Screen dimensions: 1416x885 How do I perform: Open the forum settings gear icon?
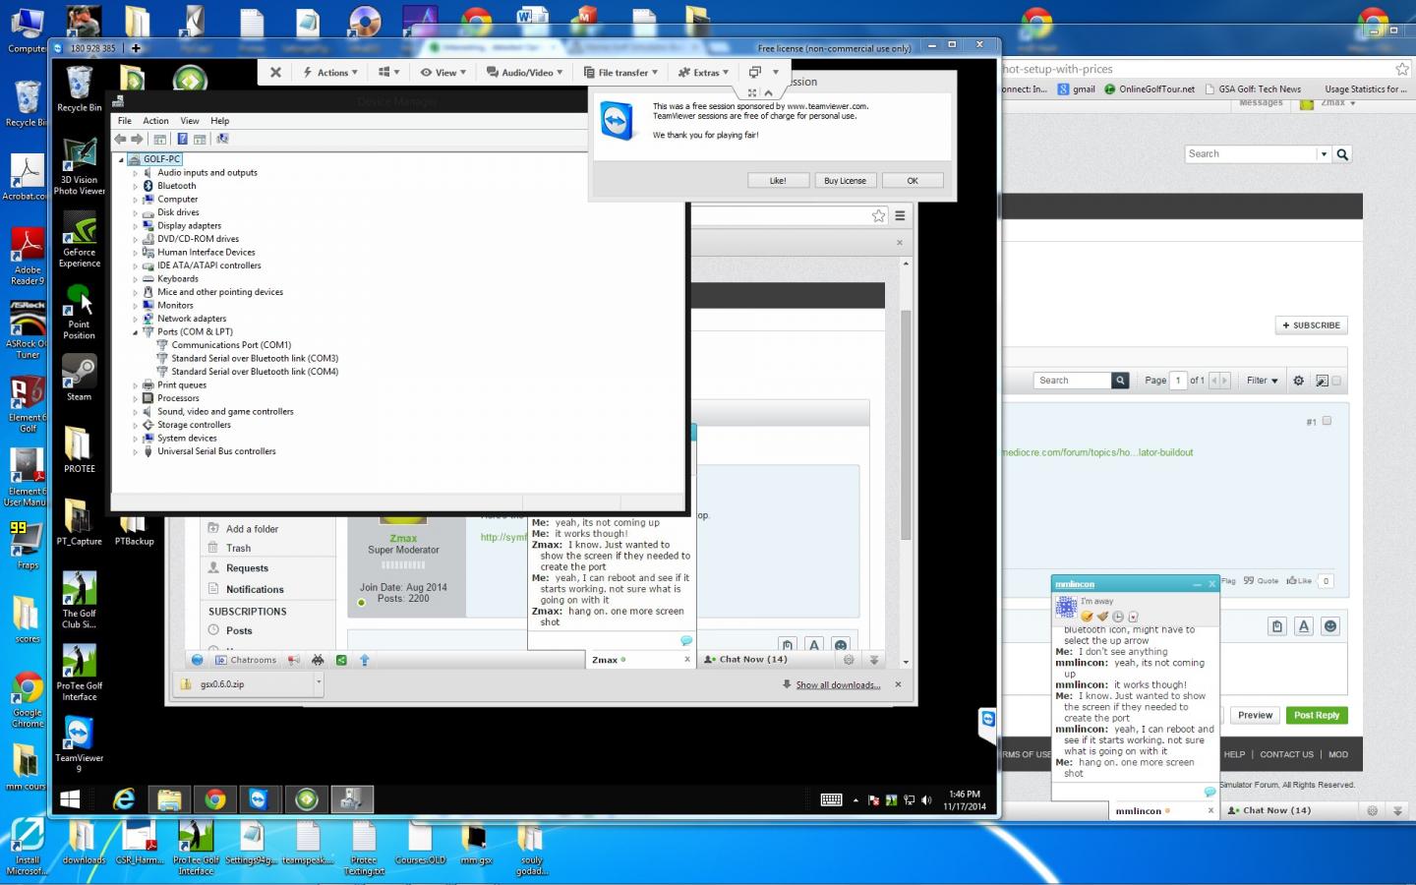coord(1298,381)
